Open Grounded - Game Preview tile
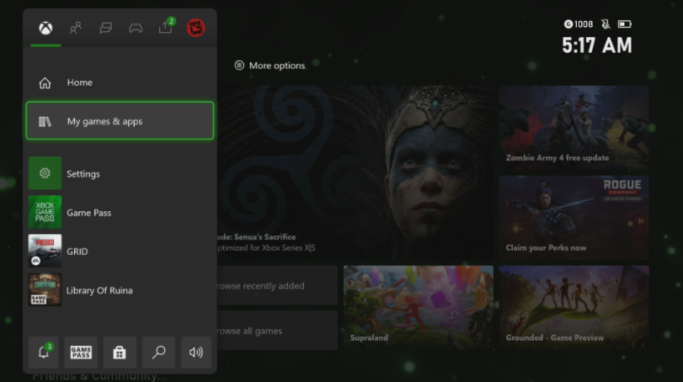The height and width of the screenshot is (382, 683). [574, 308]
